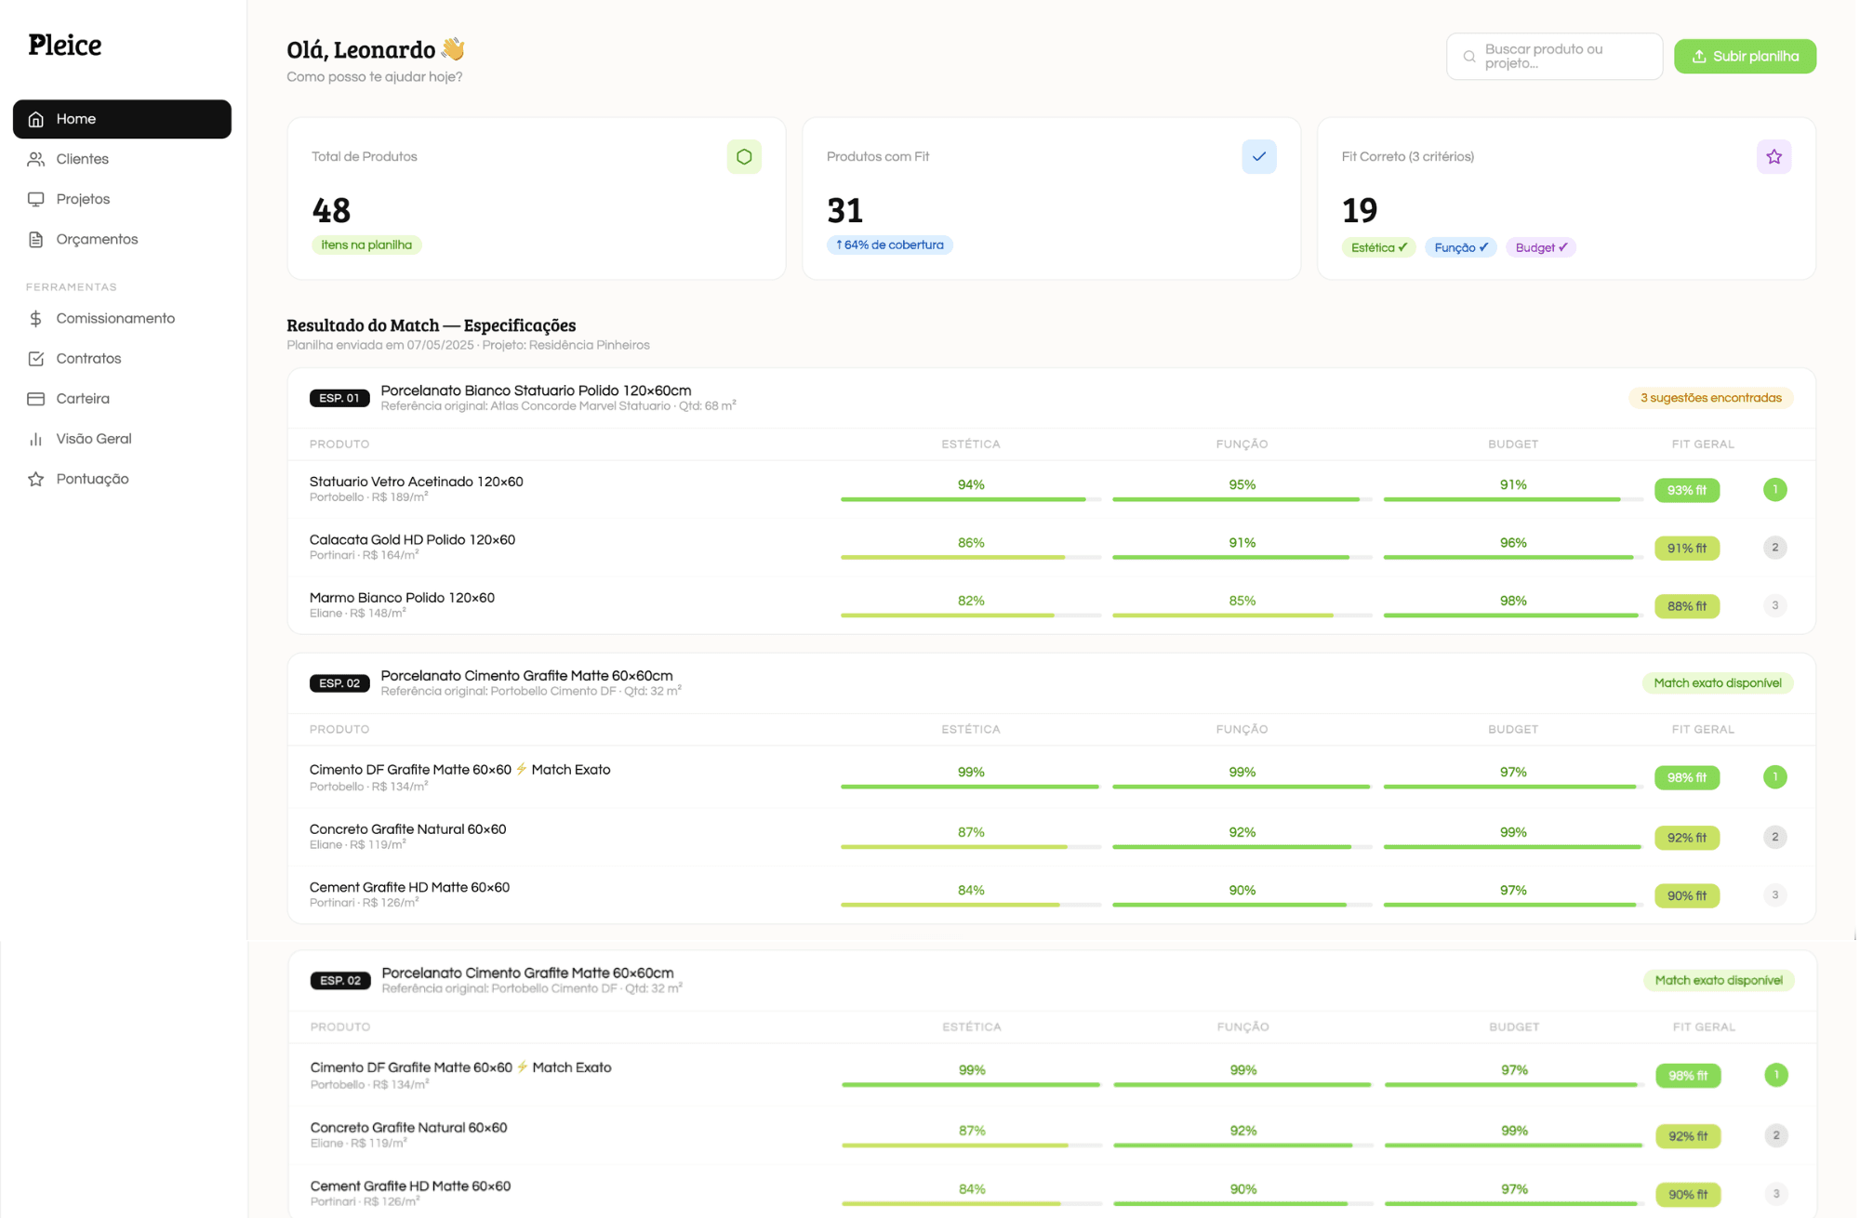The width and height of the screenshot is (1860, 1218).
Task: Click the Home house icon in sidebar
Action: point(36,119)
